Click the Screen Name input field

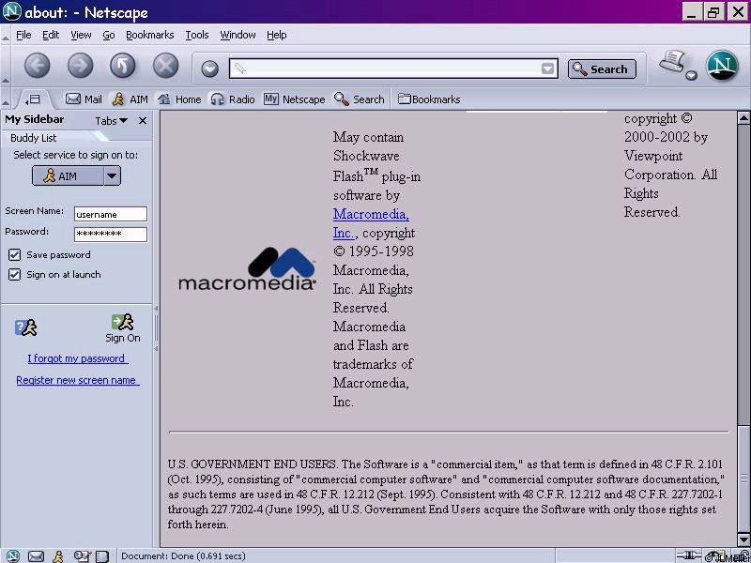point(111,214)
